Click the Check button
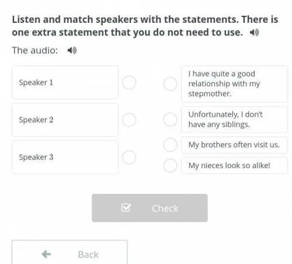292x264 pixels. click(x=150, y=208)
